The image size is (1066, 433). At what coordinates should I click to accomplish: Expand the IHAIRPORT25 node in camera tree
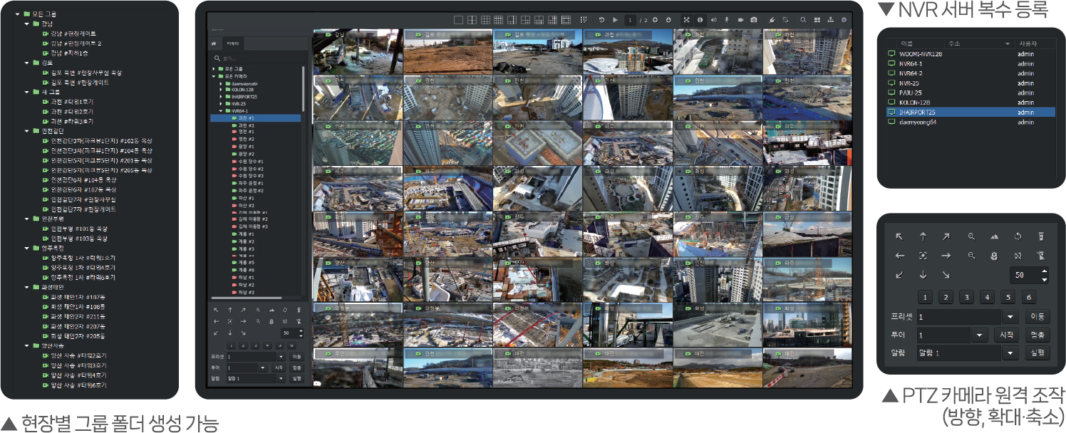pyautogui.click(x=221, y=97)
